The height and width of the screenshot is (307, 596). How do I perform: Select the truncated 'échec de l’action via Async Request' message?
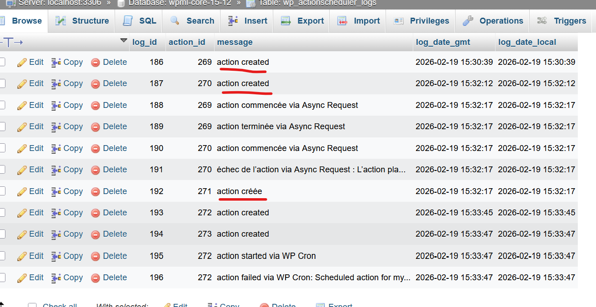pos(311,170)
